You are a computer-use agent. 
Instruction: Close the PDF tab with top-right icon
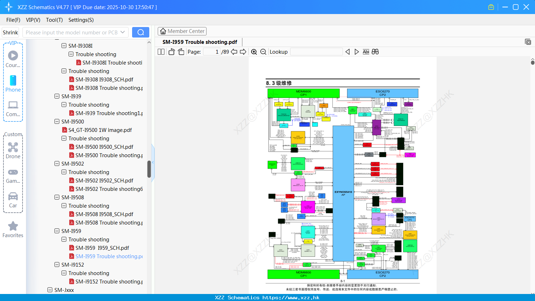tap(528, 42)
